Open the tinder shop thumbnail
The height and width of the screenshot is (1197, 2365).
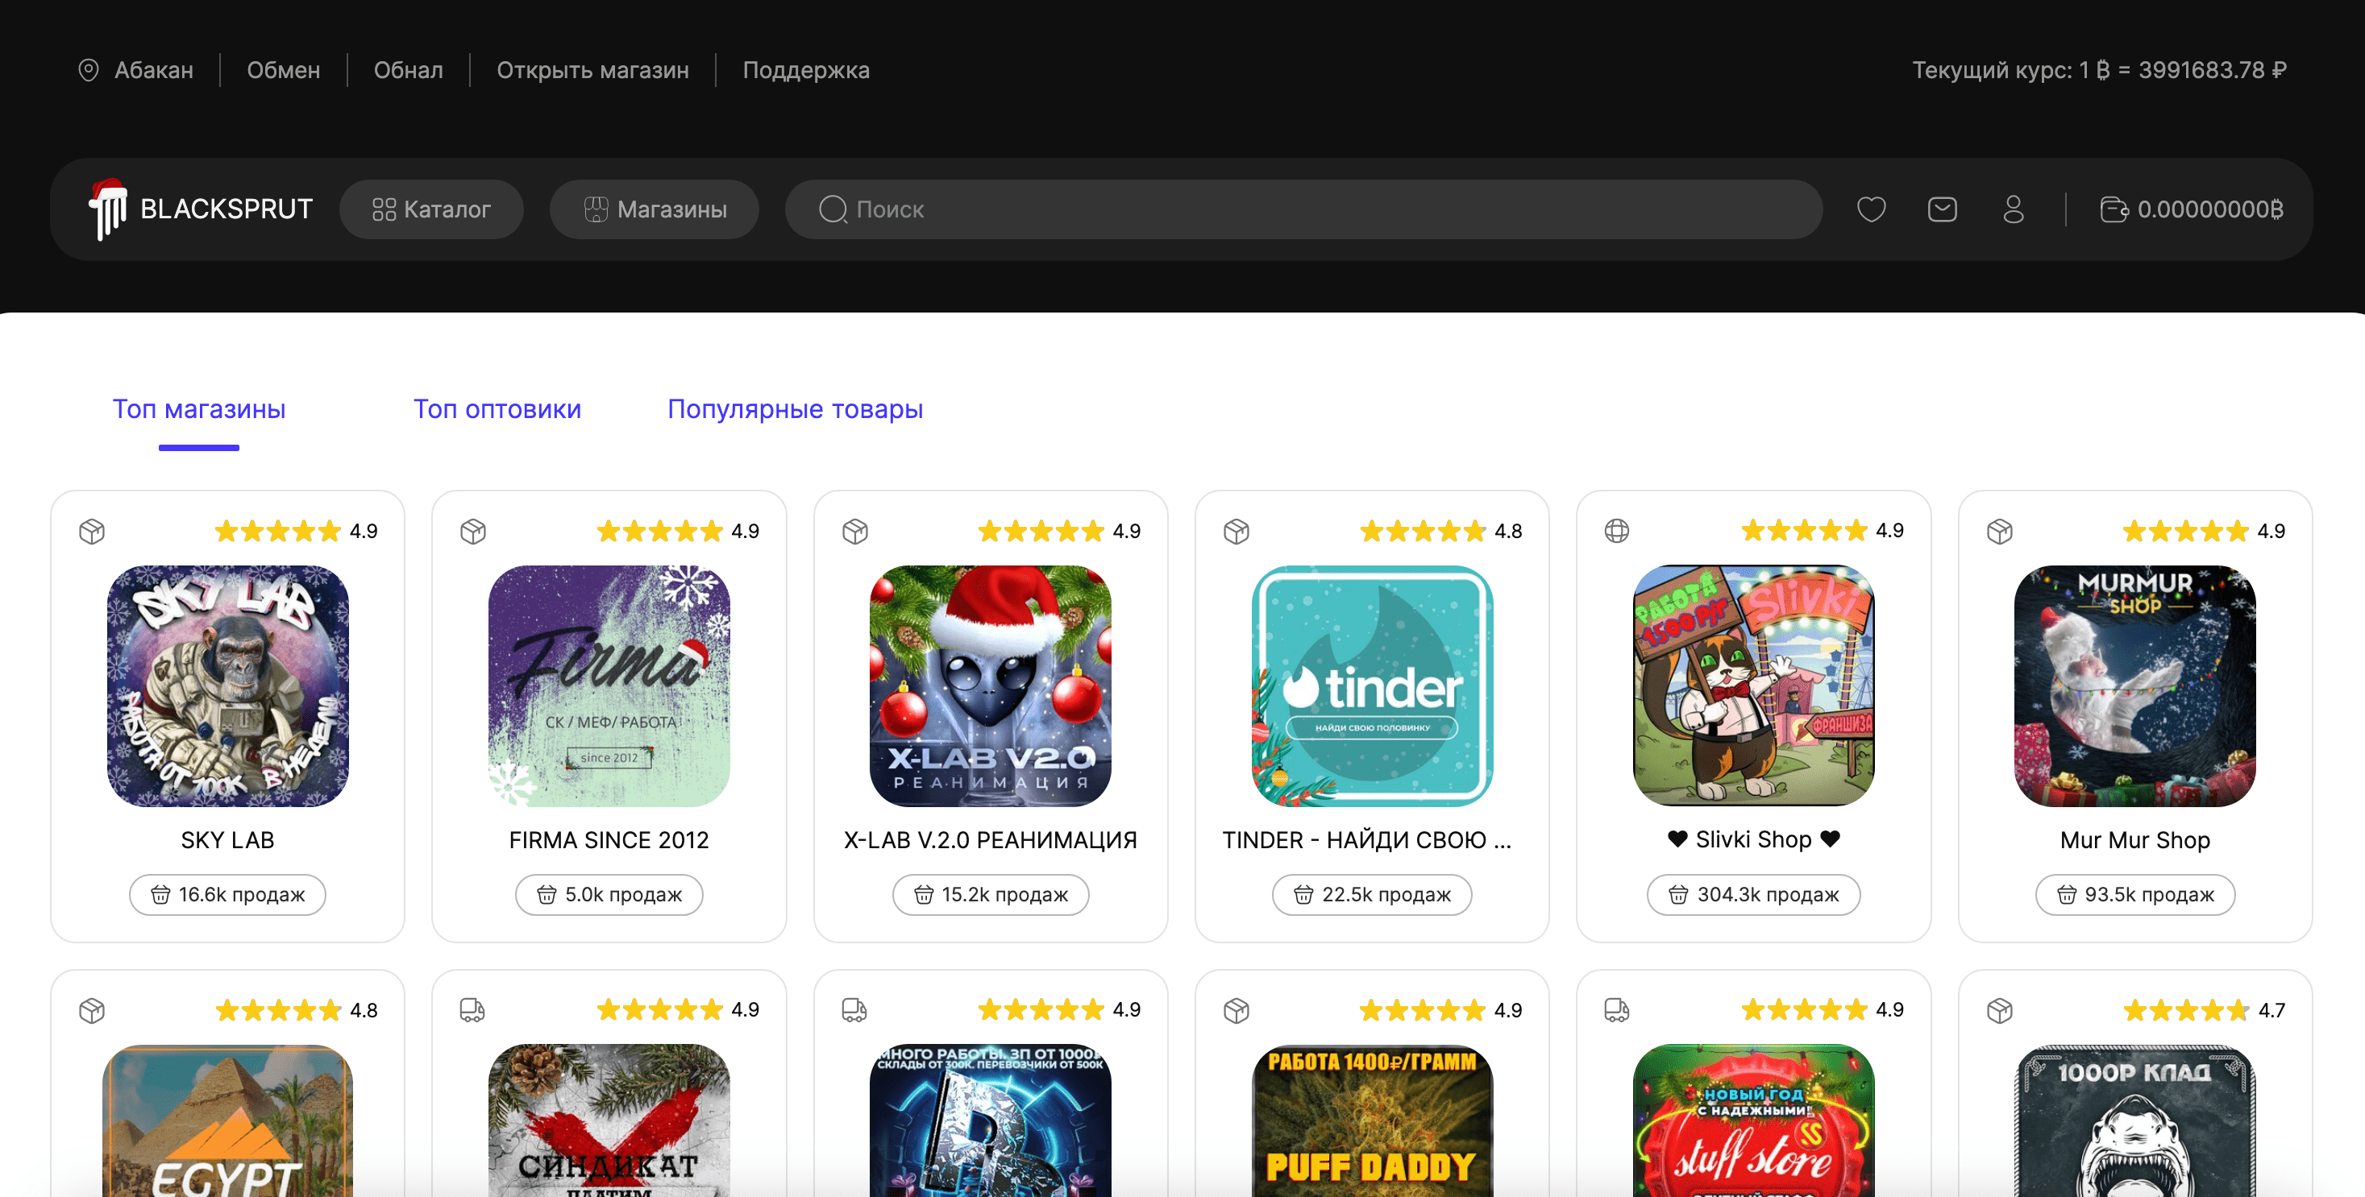1373,686
